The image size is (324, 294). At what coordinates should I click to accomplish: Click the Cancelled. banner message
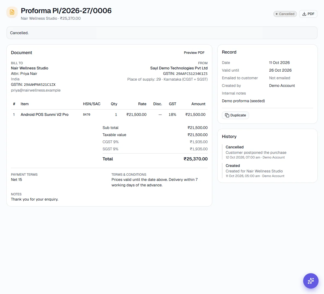19,33
